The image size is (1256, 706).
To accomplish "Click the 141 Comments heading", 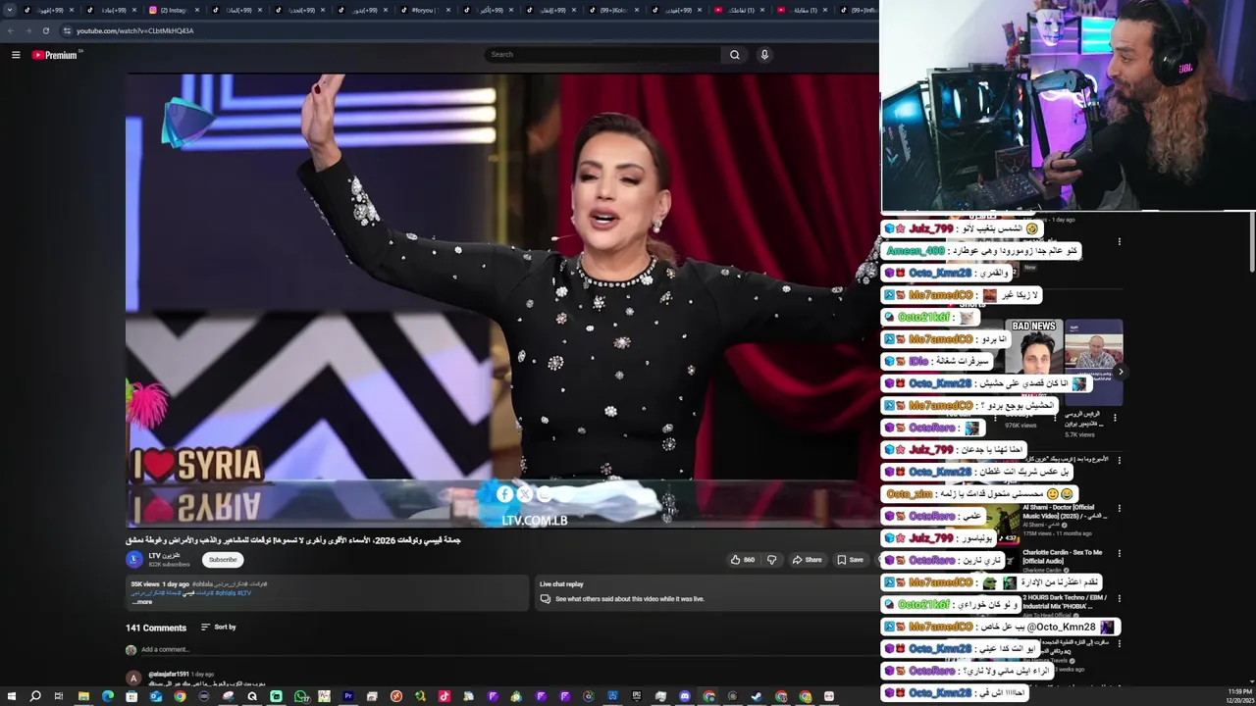I will (156, 628).
